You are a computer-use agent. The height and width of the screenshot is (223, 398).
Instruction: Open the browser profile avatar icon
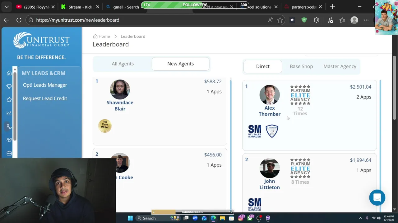[x=354, y=20]
